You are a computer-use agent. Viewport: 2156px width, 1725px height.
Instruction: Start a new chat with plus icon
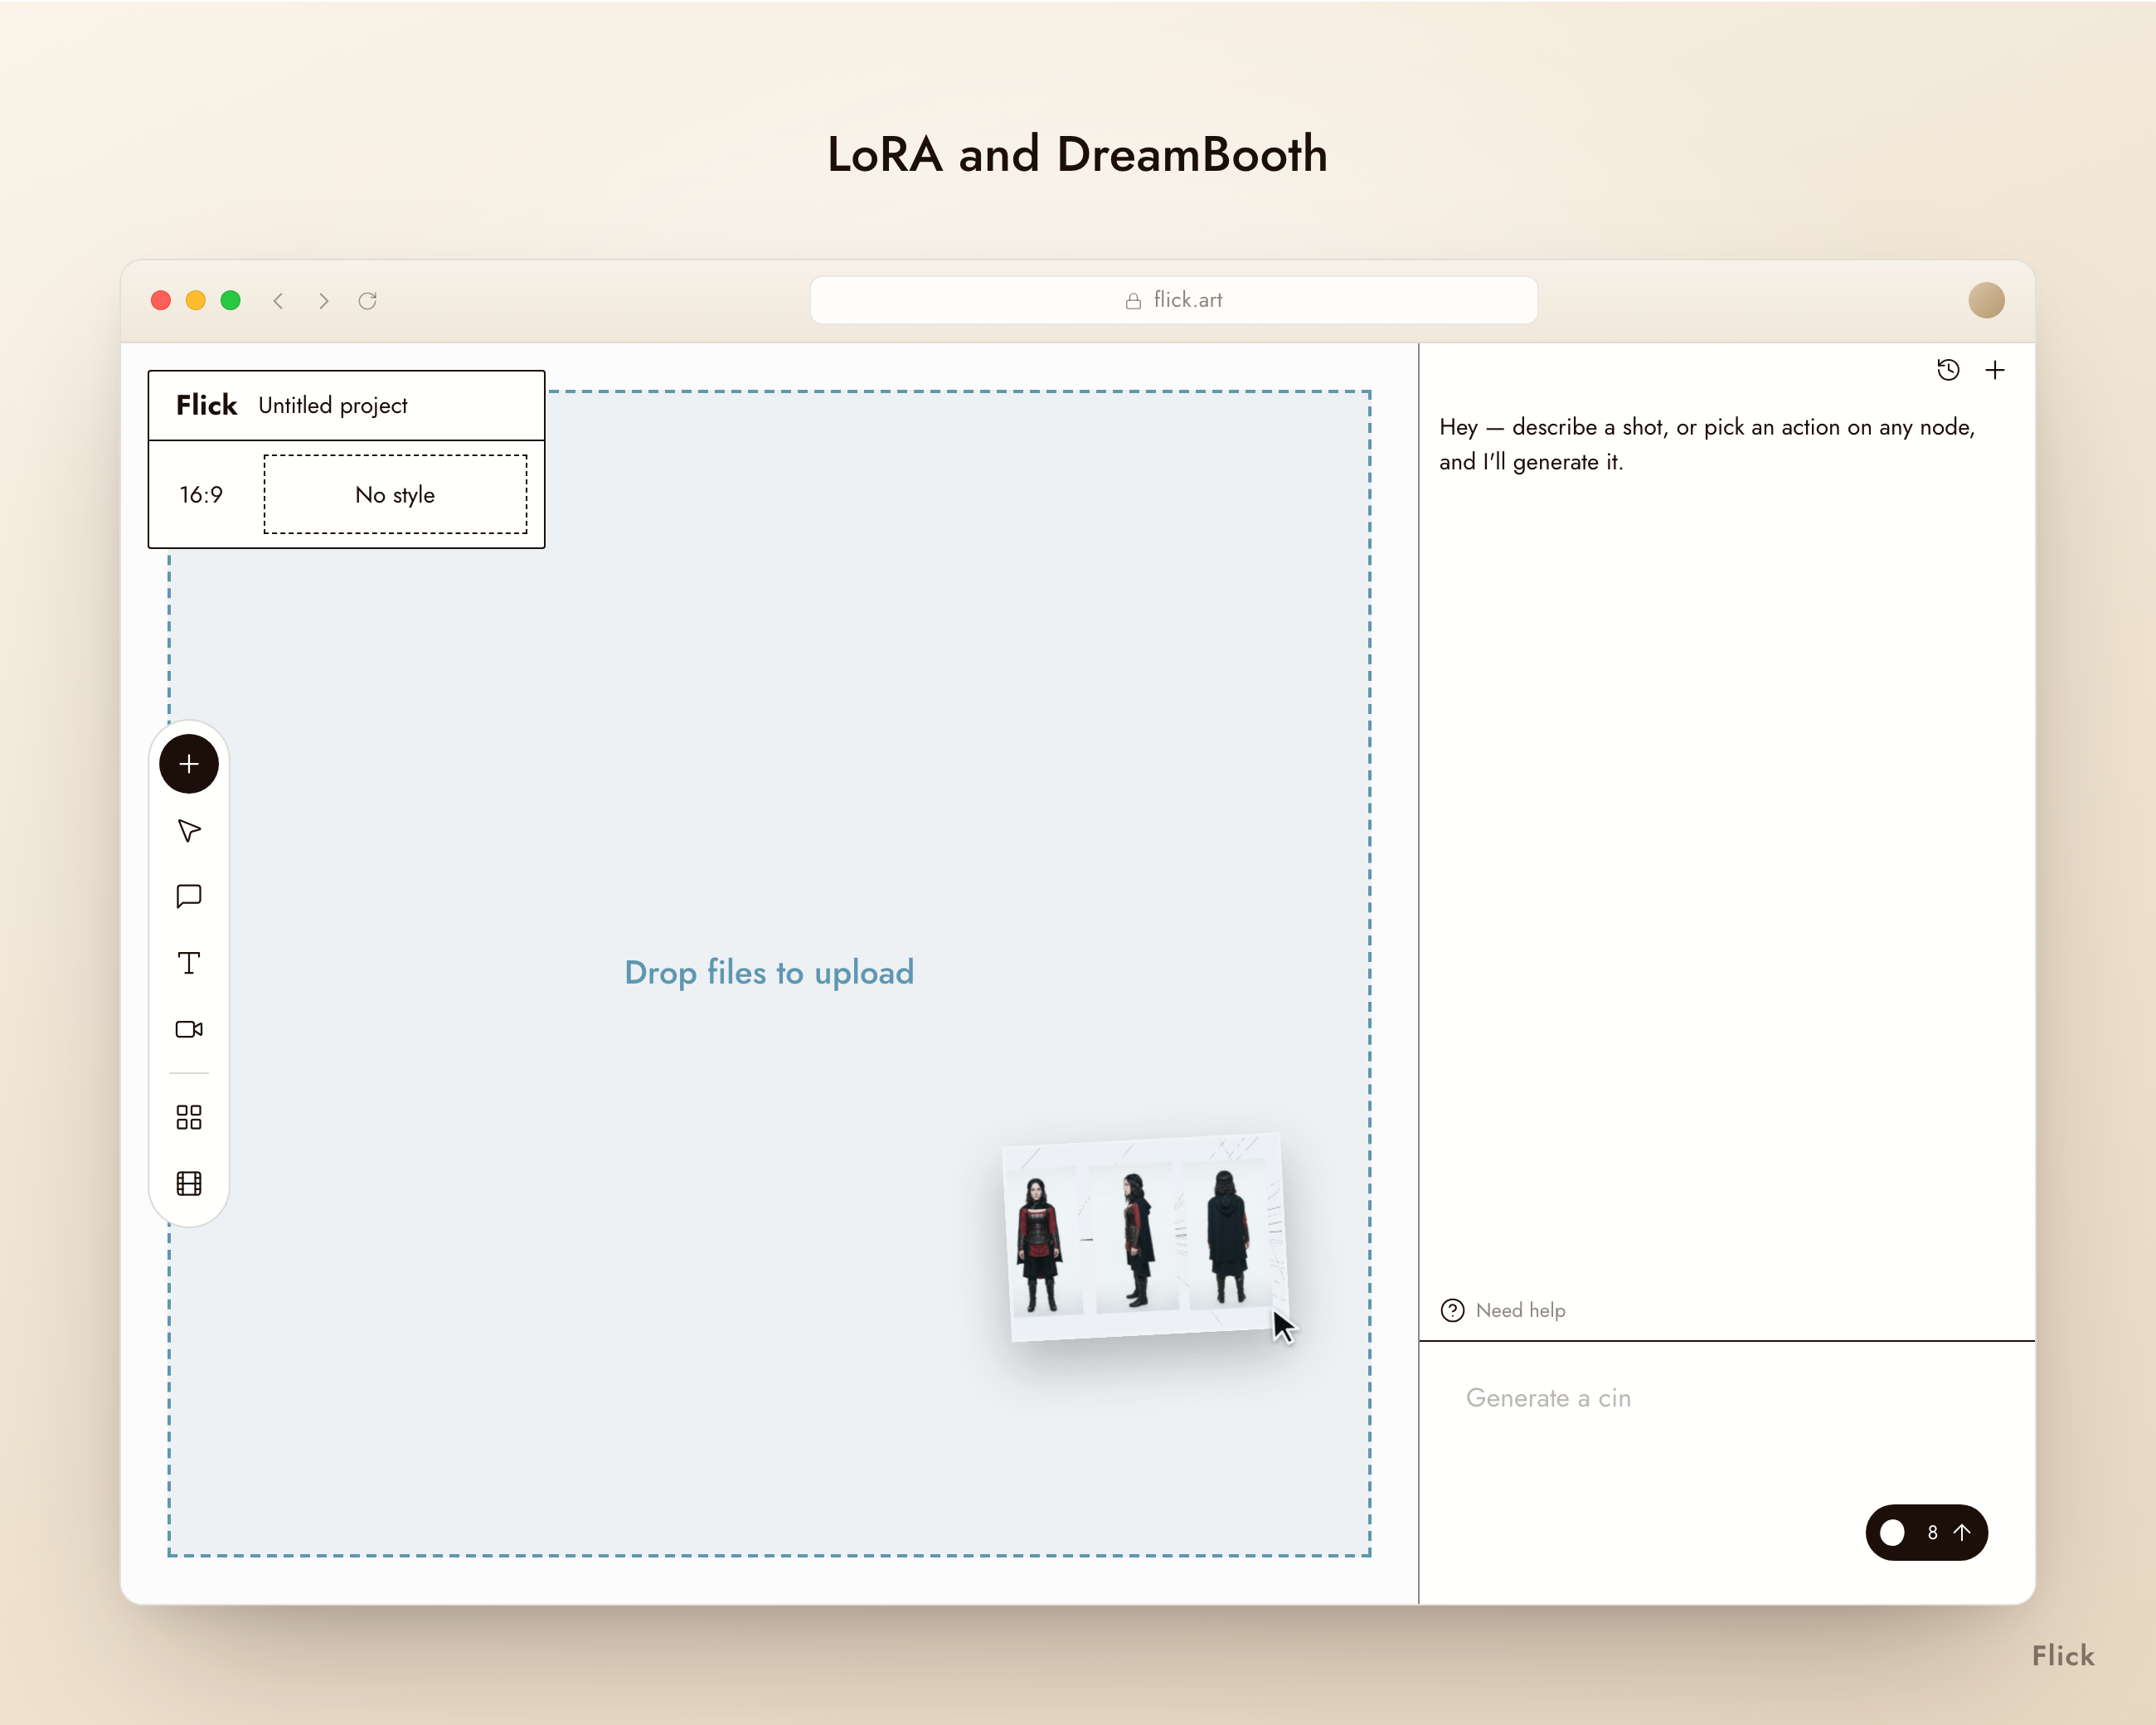coord(1995,370)
